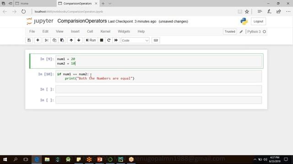The height and width of the screenshot is (164, 293).
Task: Click the pencil edit mode indicator
Action: (x=241, y=31)
